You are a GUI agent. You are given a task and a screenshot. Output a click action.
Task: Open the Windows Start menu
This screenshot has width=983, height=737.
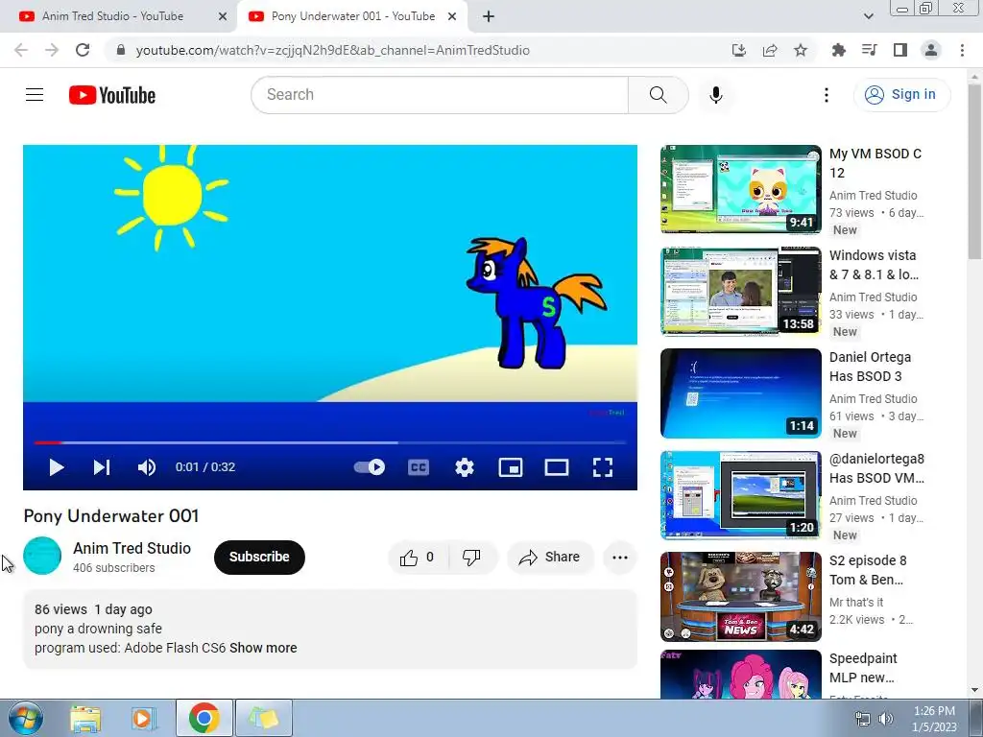click(25, 718)
